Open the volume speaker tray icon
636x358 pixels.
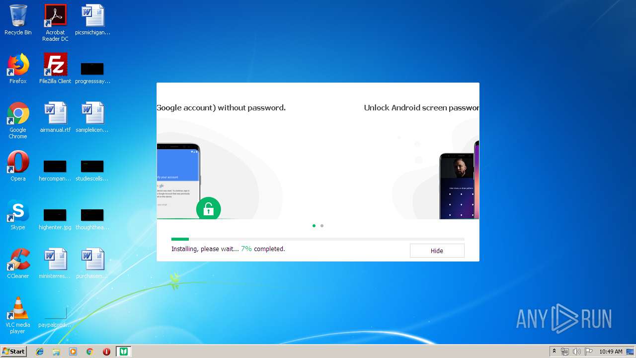(x=576, y=352)
